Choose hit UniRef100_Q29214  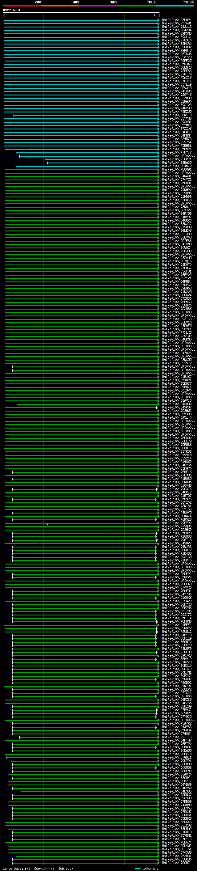pyautogui.click(x=176, y=459)
